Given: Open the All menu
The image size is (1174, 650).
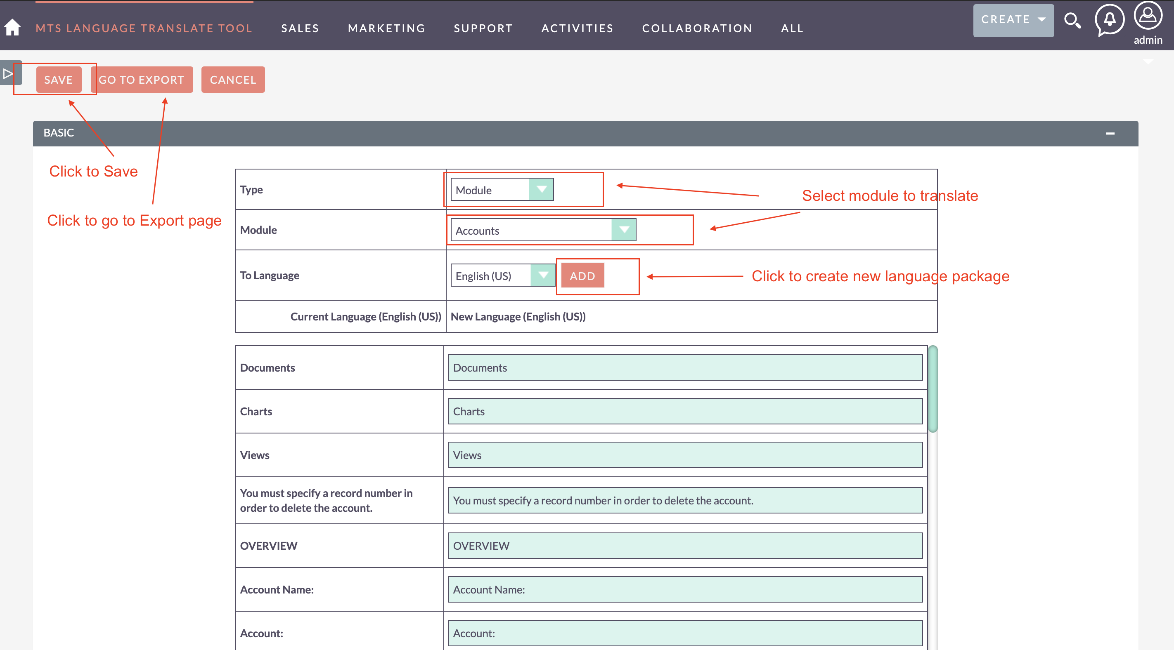Looking at the screenshot, I should point(792,28).
